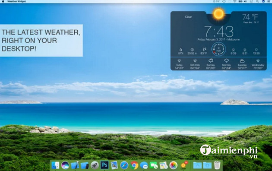The height and width of the screenshot is (171, 272).
Task: Open the Downloads folder stack in Dock
Action: click(x=207, y=165)
